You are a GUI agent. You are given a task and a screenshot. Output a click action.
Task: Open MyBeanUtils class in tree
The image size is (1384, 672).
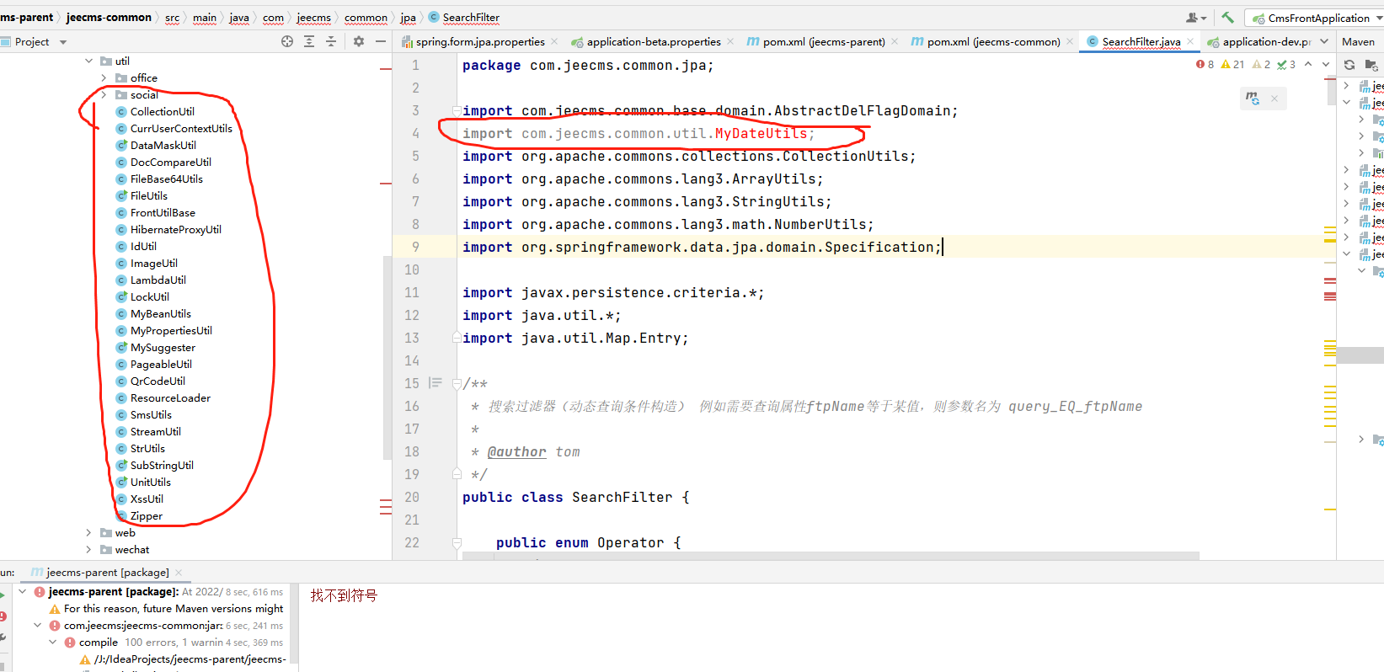click(160, 314)
